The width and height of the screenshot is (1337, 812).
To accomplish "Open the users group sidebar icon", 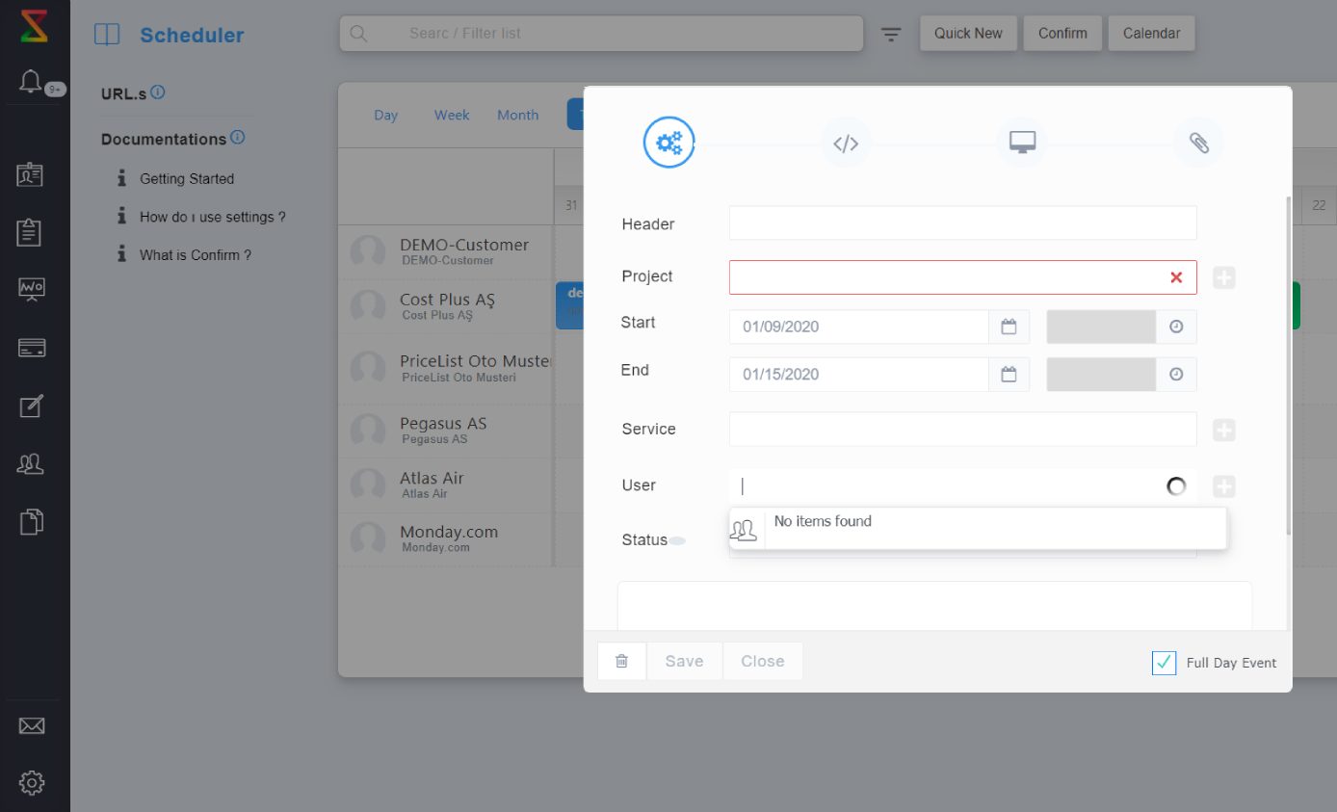I will [31, 464].
